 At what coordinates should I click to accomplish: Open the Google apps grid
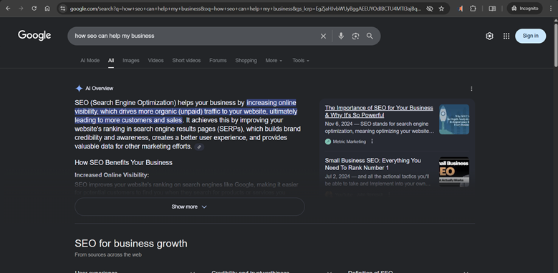click(506, 36)
